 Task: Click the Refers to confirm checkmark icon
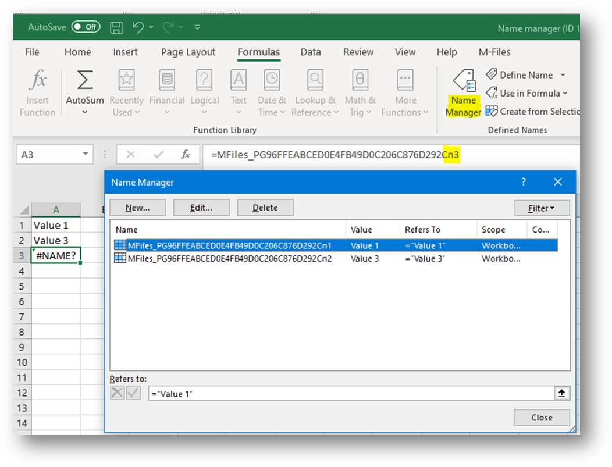pos(133,393)
